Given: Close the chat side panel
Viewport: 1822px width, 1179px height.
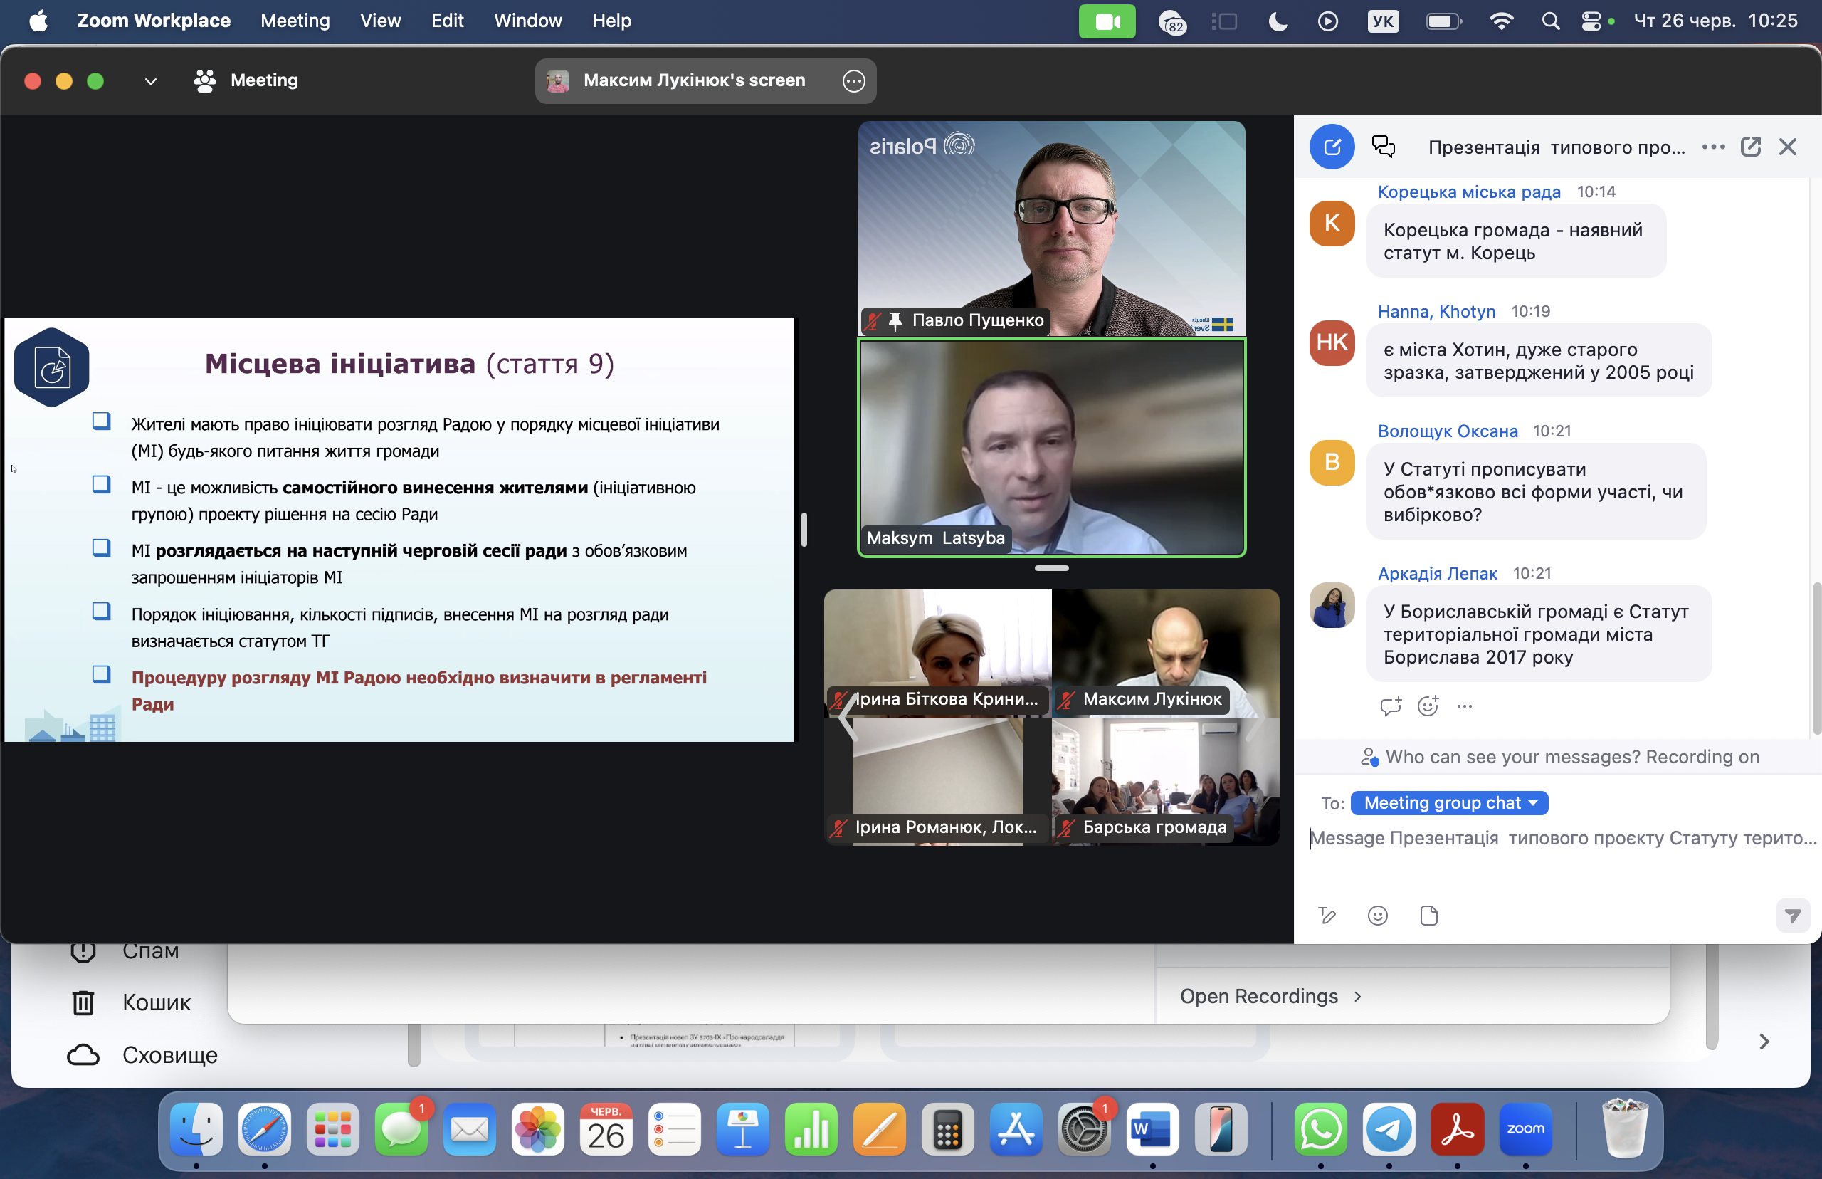Looking at the screenshot, I should coord(1788,146).
